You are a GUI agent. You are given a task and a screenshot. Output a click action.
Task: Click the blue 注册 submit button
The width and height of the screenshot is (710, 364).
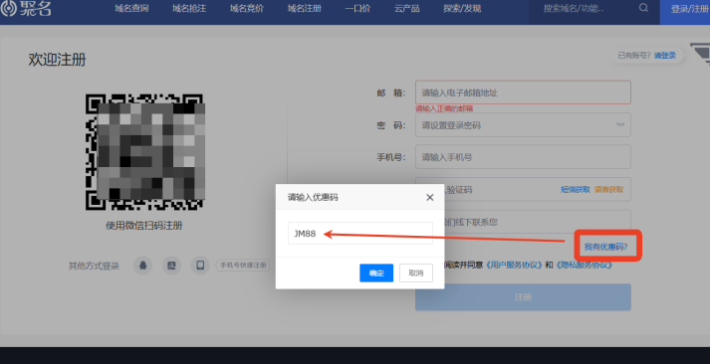click(523, 297)
